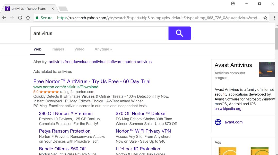Screen dimensions: 278x155
Task: Maximize the Chrome window
Action: (259, 4)
